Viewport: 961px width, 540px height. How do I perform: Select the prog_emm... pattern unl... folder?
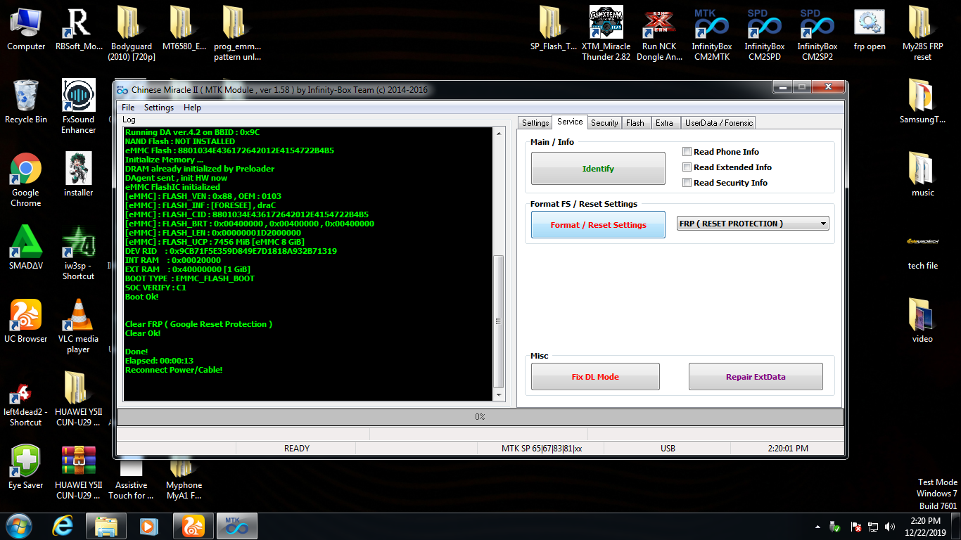pyautogui.click(x=237, y=33)
